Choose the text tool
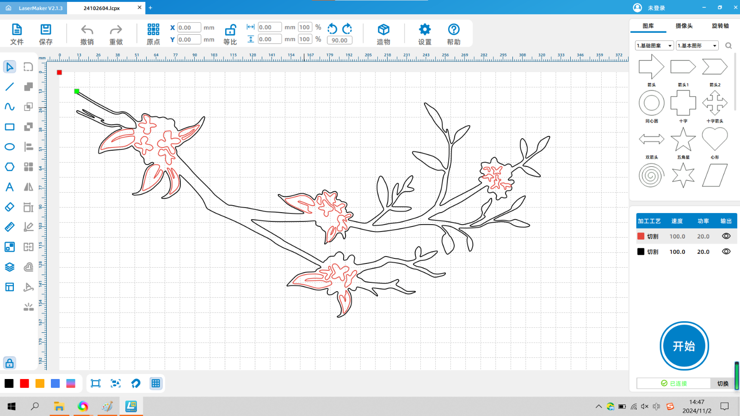Viewport: 740px width, 416px height. [9, 187]
